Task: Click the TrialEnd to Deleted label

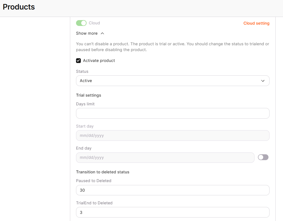Action: coord(94,203)
